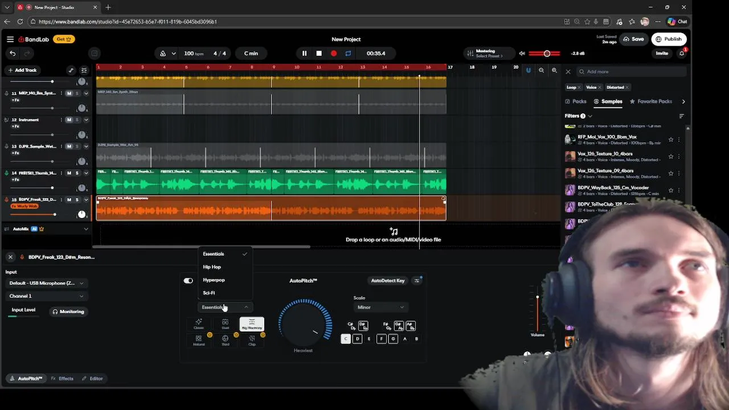Mute master output via speaker icon
The width and height of the screenshot is (729, 410).
[522, 54]
